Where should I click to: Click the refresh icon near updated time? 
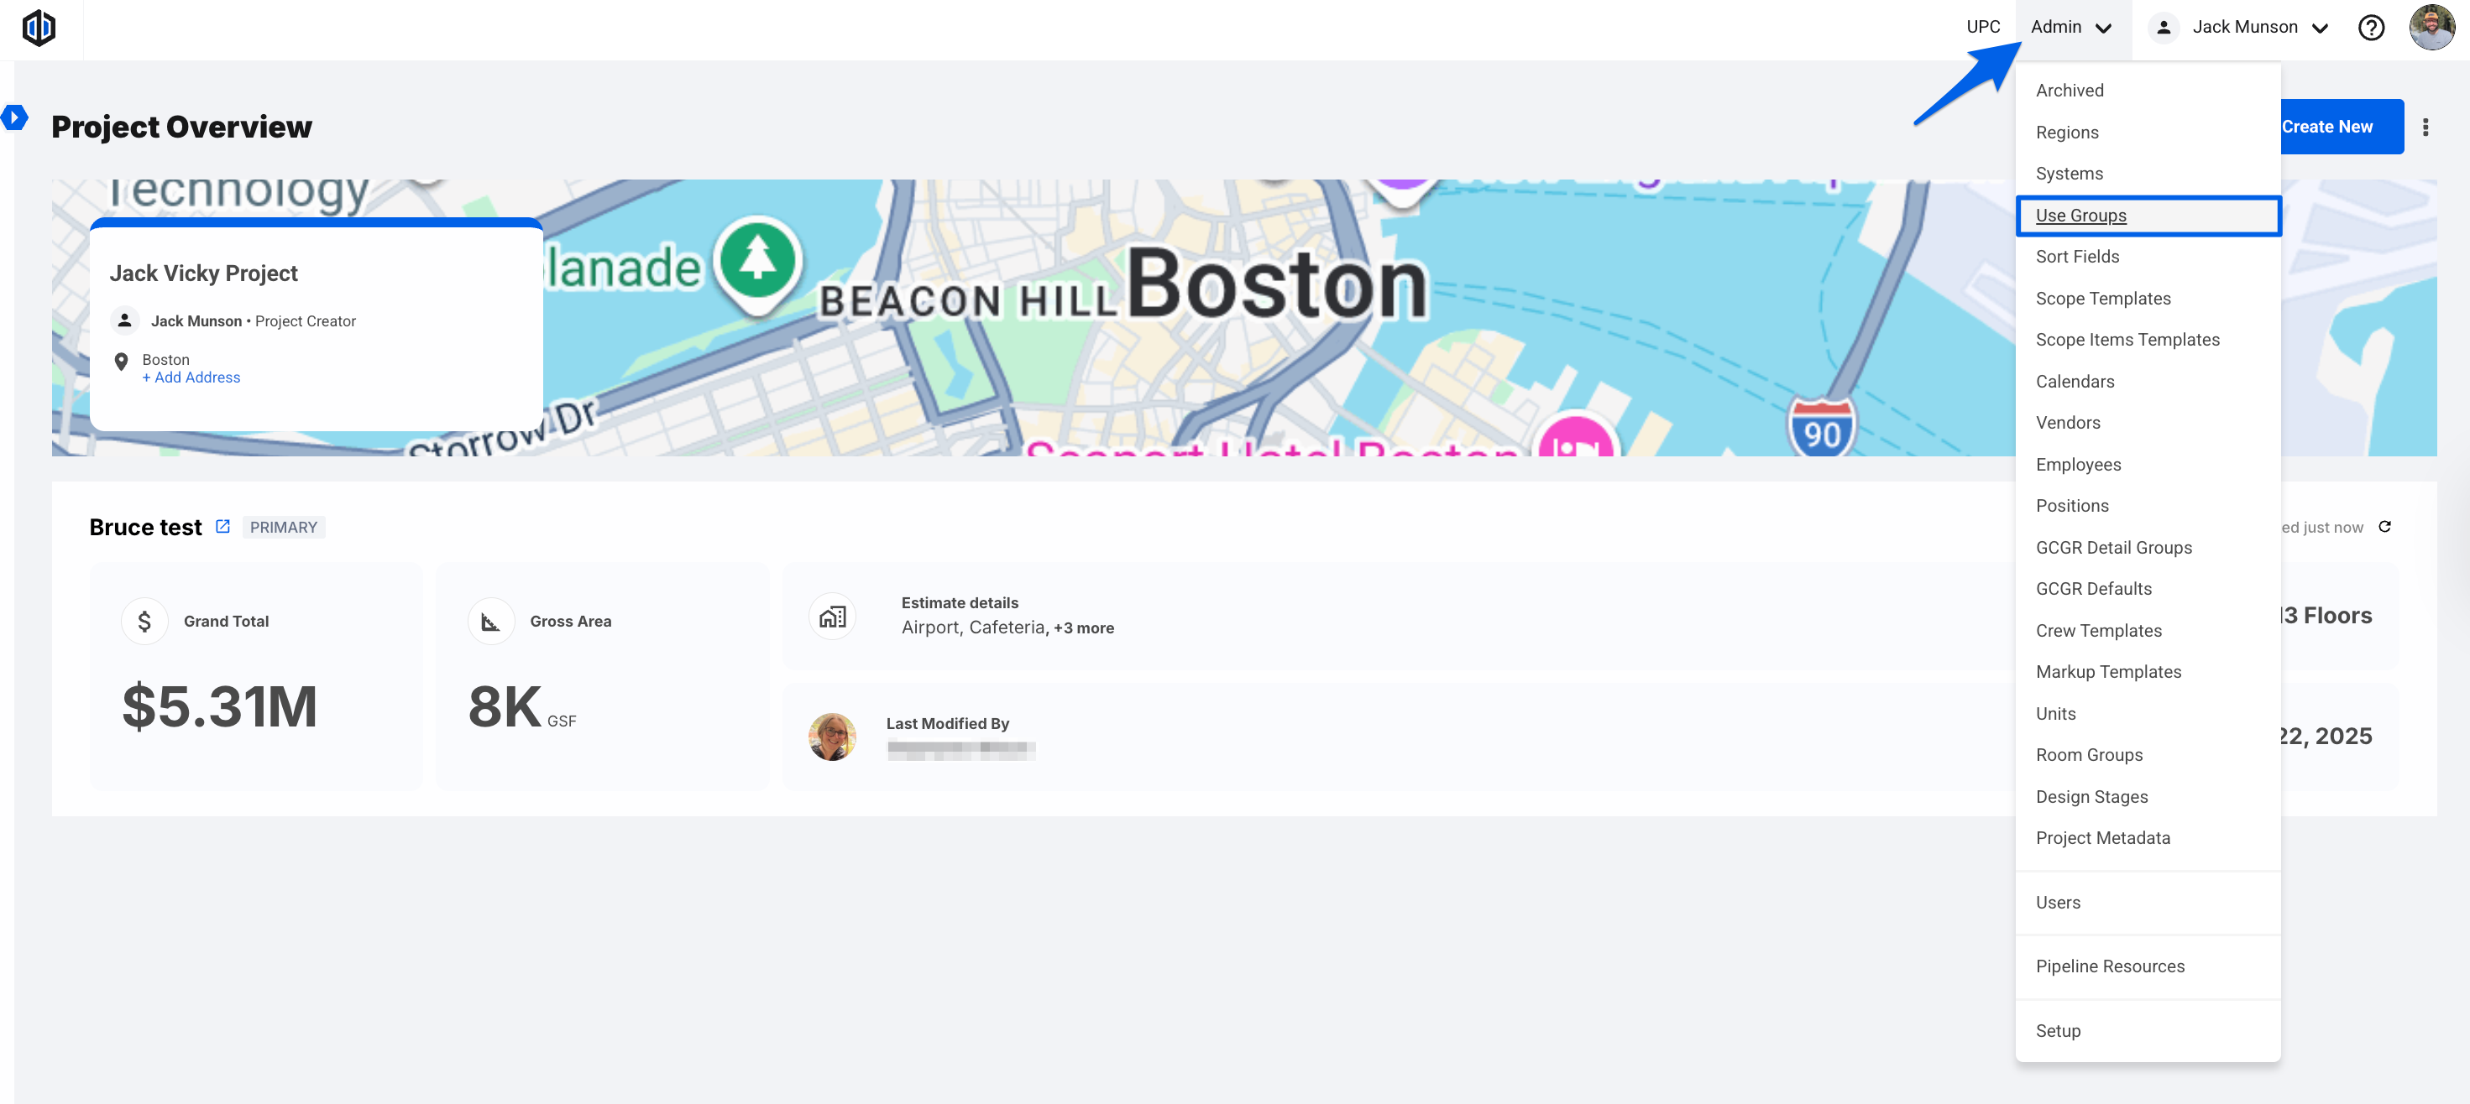[2384, 526]
